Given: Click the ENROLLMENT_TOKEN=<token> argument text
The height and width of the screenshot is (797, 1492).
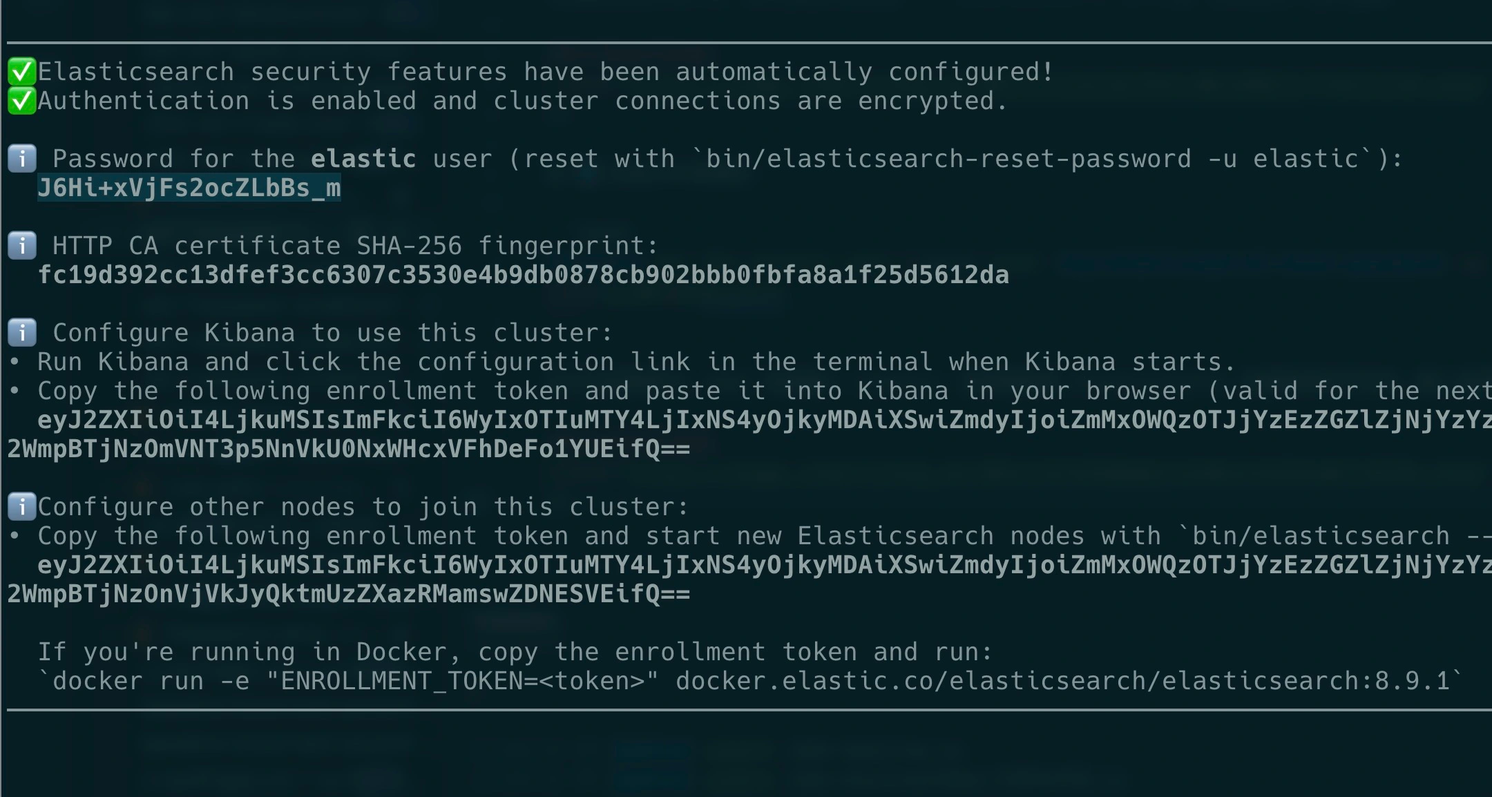Looking at the screenshot, I should (x=462, y=681).
